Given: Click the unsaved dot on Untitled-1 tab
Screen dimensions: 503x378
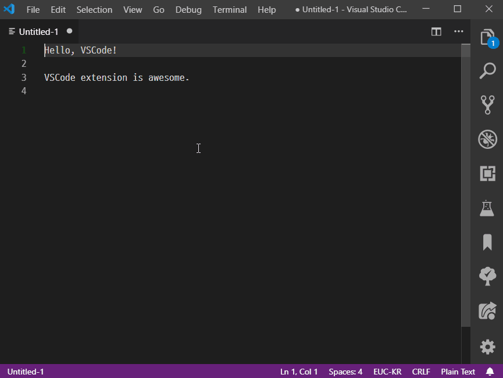Looking at the screenshot, I should tap(69, 31).
